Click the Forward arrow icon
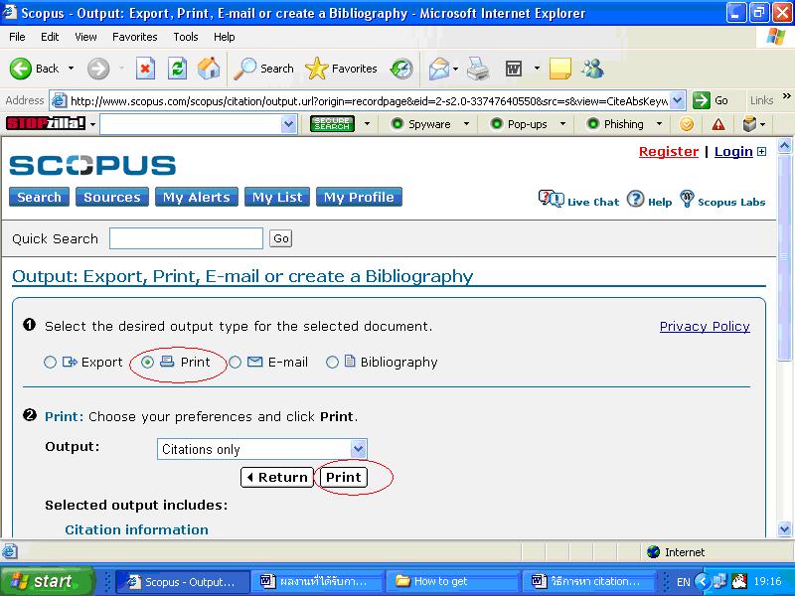The image size is (795, 596). [98, 69]
